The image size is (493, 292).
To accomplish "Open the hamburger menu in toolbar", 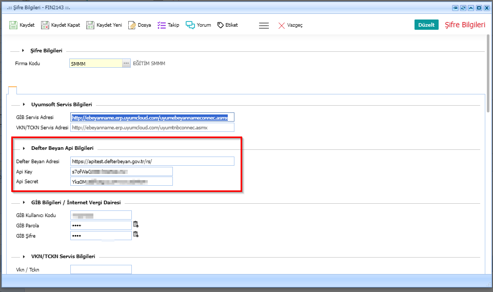I will [x=264, y=26].
